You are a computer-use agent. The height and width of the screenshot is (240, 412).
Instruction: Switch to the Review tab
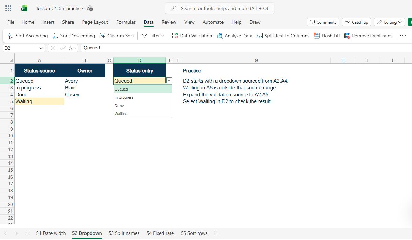169,22
